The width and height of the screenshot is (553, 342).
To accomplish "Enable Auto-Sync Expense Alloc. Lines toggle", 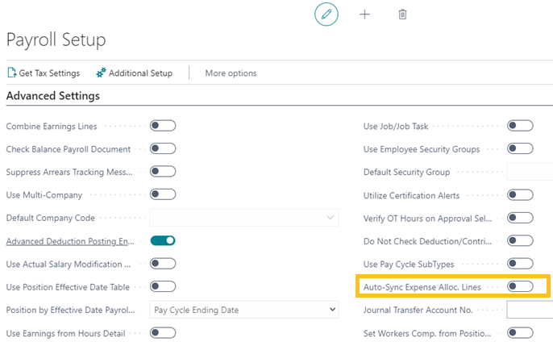I will [520, 286].
